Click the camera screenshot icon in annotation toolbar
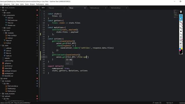 (x=181, y=43)
